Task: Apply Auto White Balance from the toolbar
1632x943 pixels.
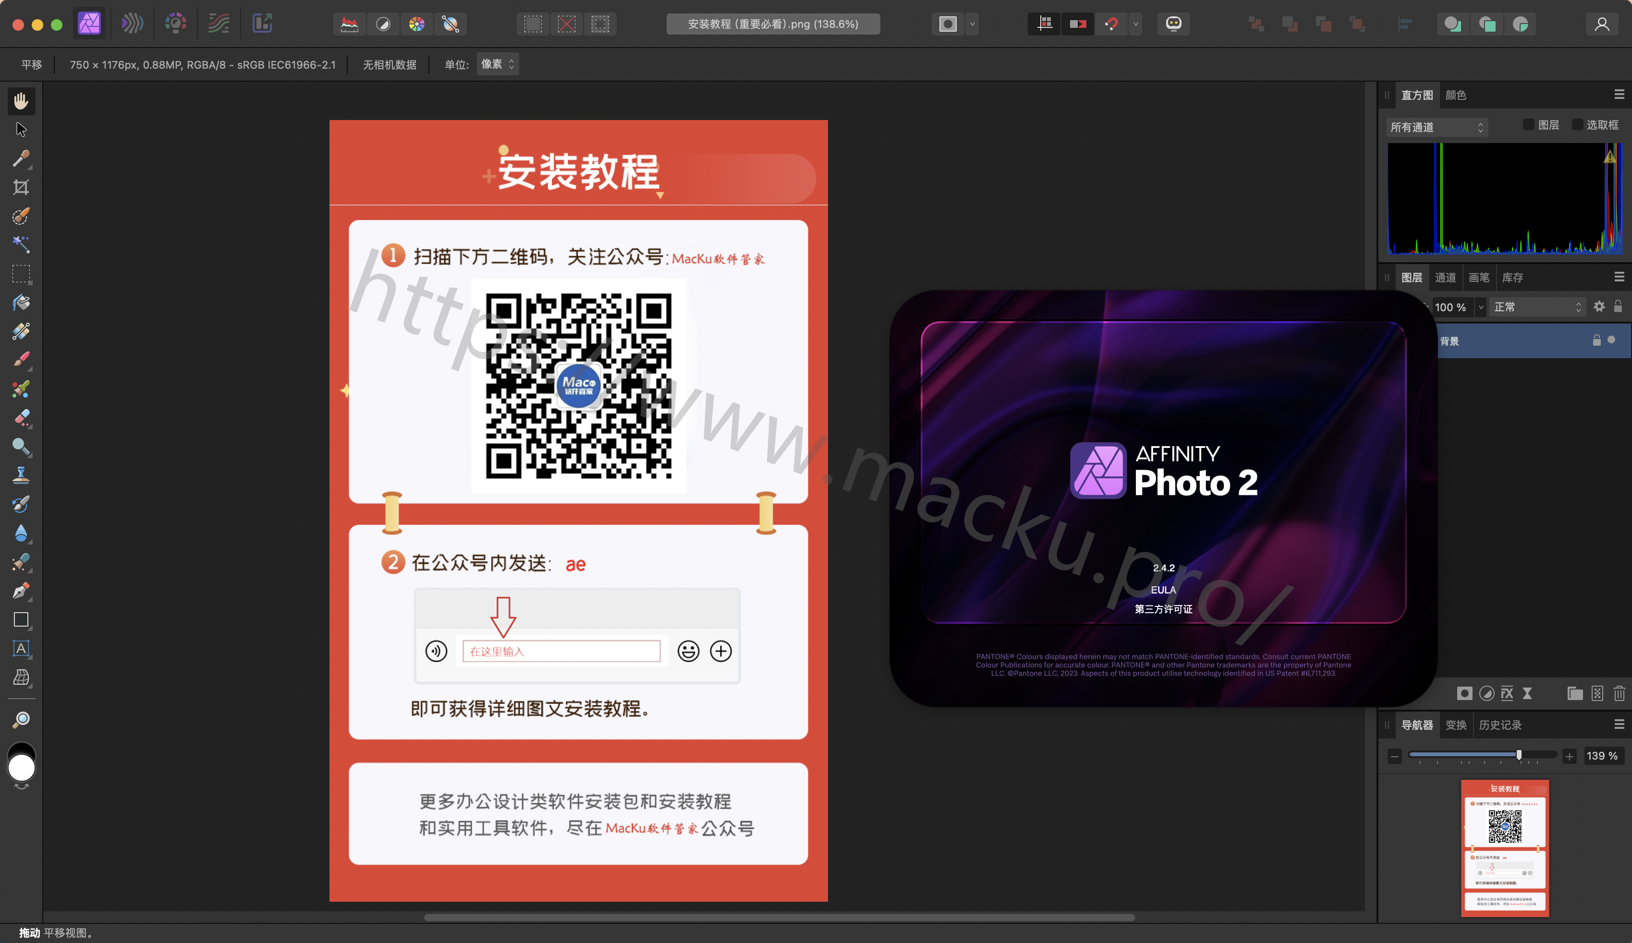Action: (x=451, y=24)
